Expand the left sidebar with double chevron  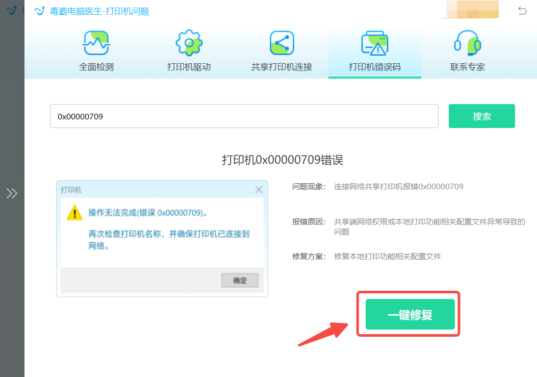(x=12, y=193)
